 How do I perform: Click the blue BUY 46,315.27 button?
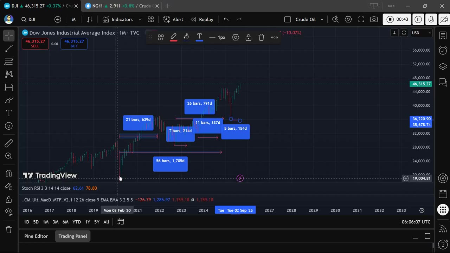coord(74,44)
